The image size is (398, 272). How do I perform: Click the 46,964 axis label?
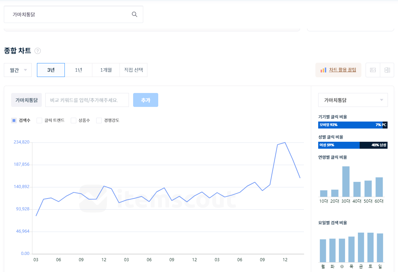(23, 231)
